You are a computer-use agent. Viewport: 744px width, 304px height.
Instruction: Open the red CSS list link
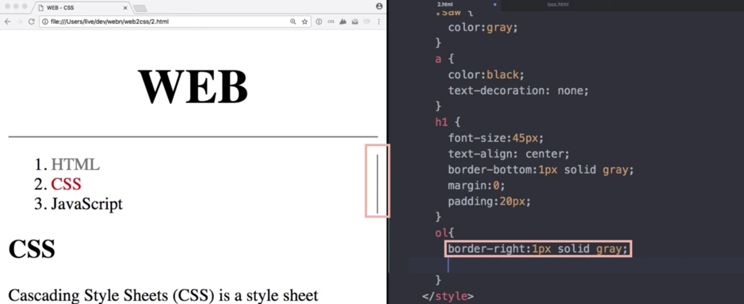66,183
